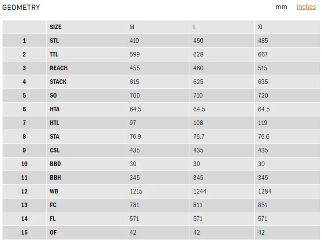
Task: Select the M size column header
Action: [x=132, y=27]
